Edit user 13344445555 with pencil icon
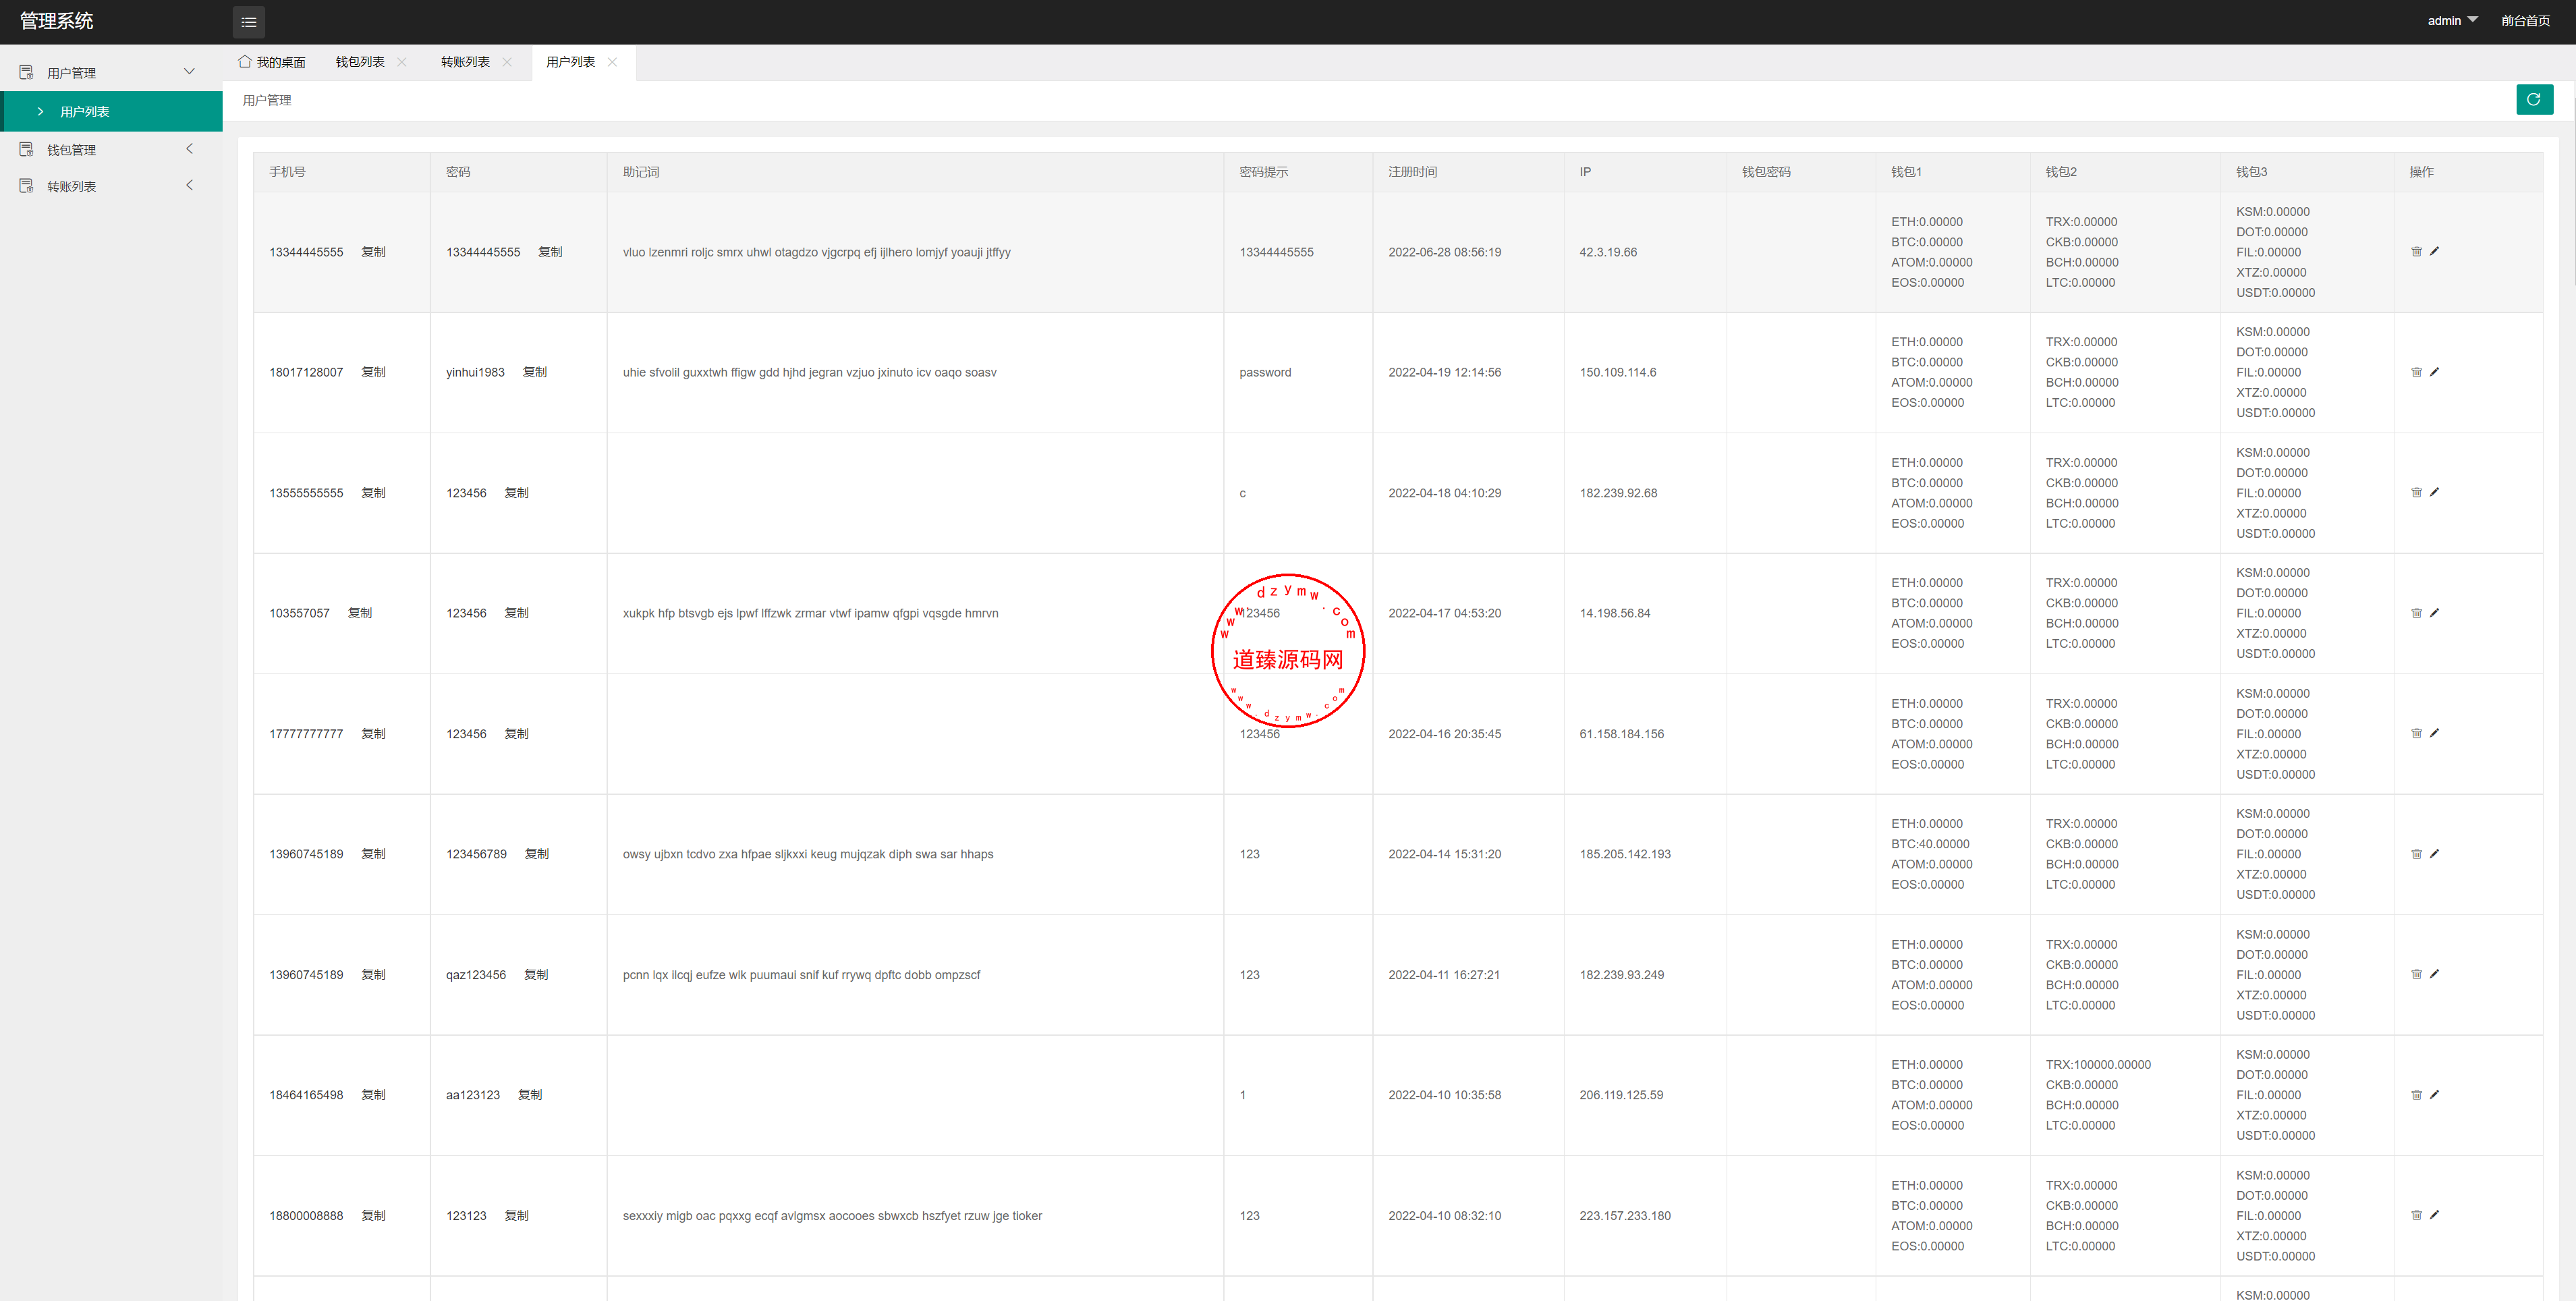 2434,252
